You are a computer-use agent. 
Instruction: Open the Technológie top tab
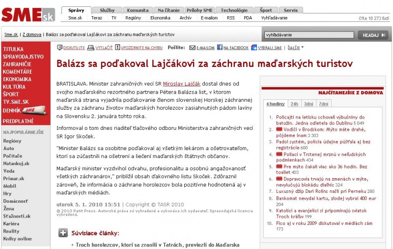[234, 10]
